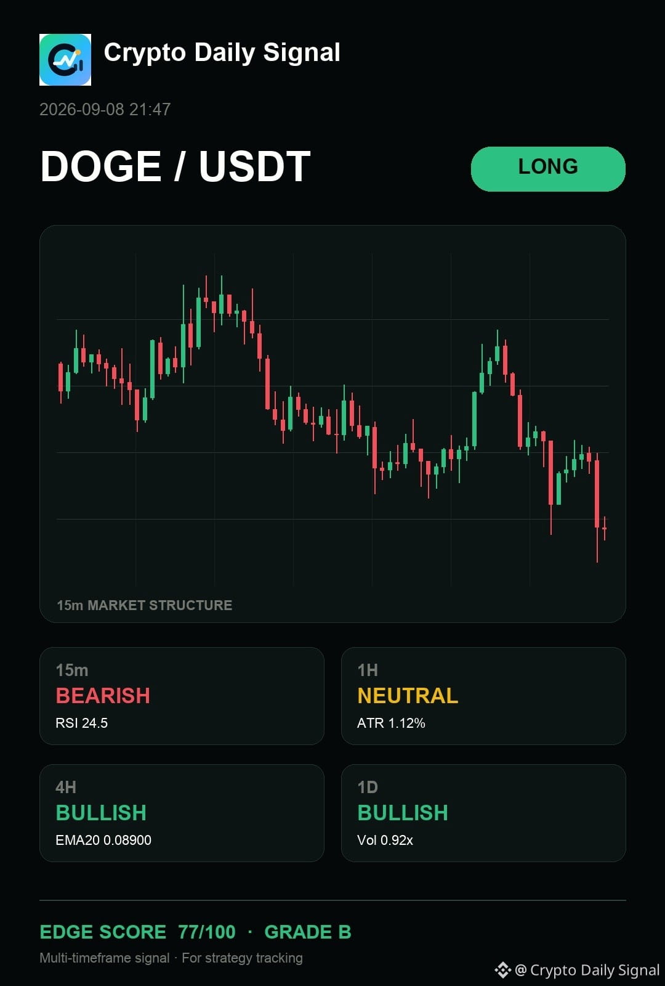665x986 pixels.
Task: Click the @ Crypto Daily Signal watermark
Action: (587, 970)
